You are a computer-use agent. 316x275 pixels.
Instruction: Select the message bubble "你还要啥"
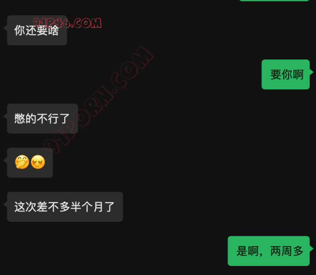[x=37, y=30]
